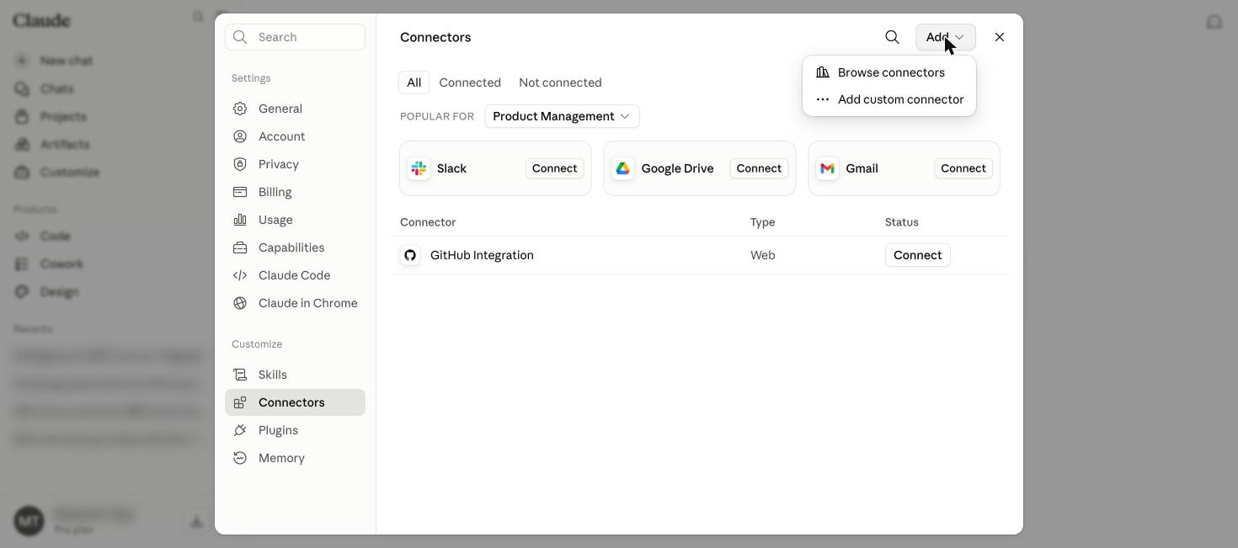The width and height of the screenshot is (1238, 548).
Task: Choose Add custom connector from the menu
Action: (889, 99)
